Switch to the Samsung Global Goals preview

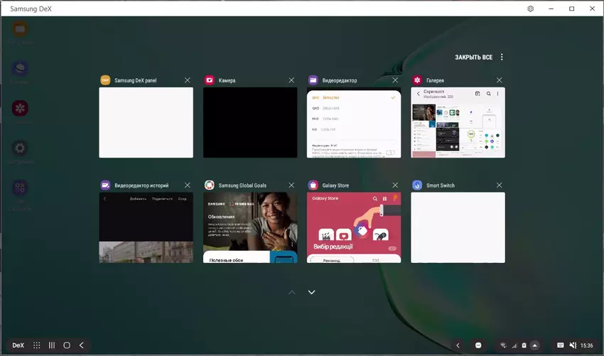pyautogui.click(x=250, y=227)
